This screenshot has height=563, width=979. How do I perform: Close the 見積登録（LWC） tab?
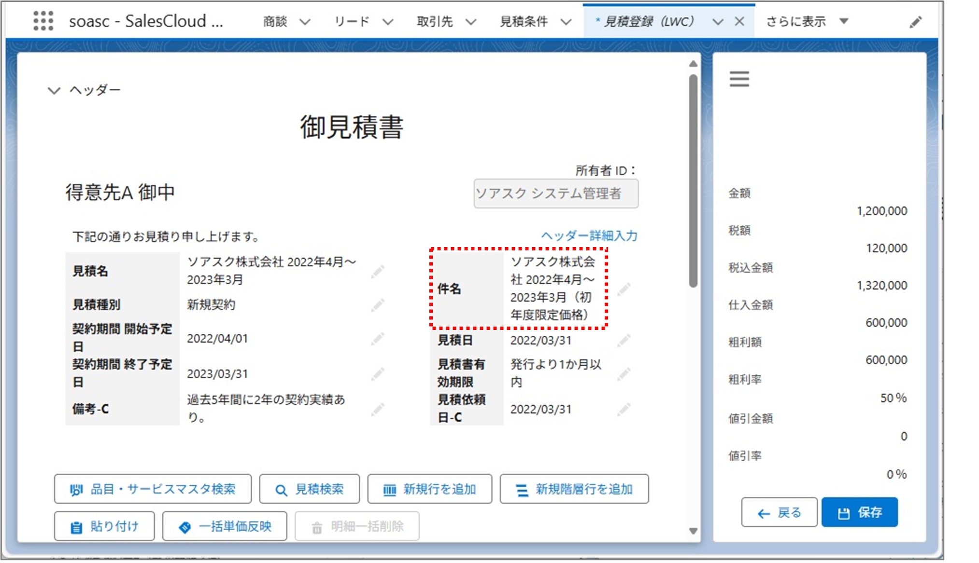coord(739,21)
